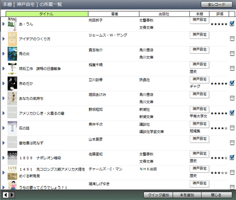Open the あ・うん book cover thumbnail
Image resolution: width=236 pixels, height=200 pixels.
(12, 24)
